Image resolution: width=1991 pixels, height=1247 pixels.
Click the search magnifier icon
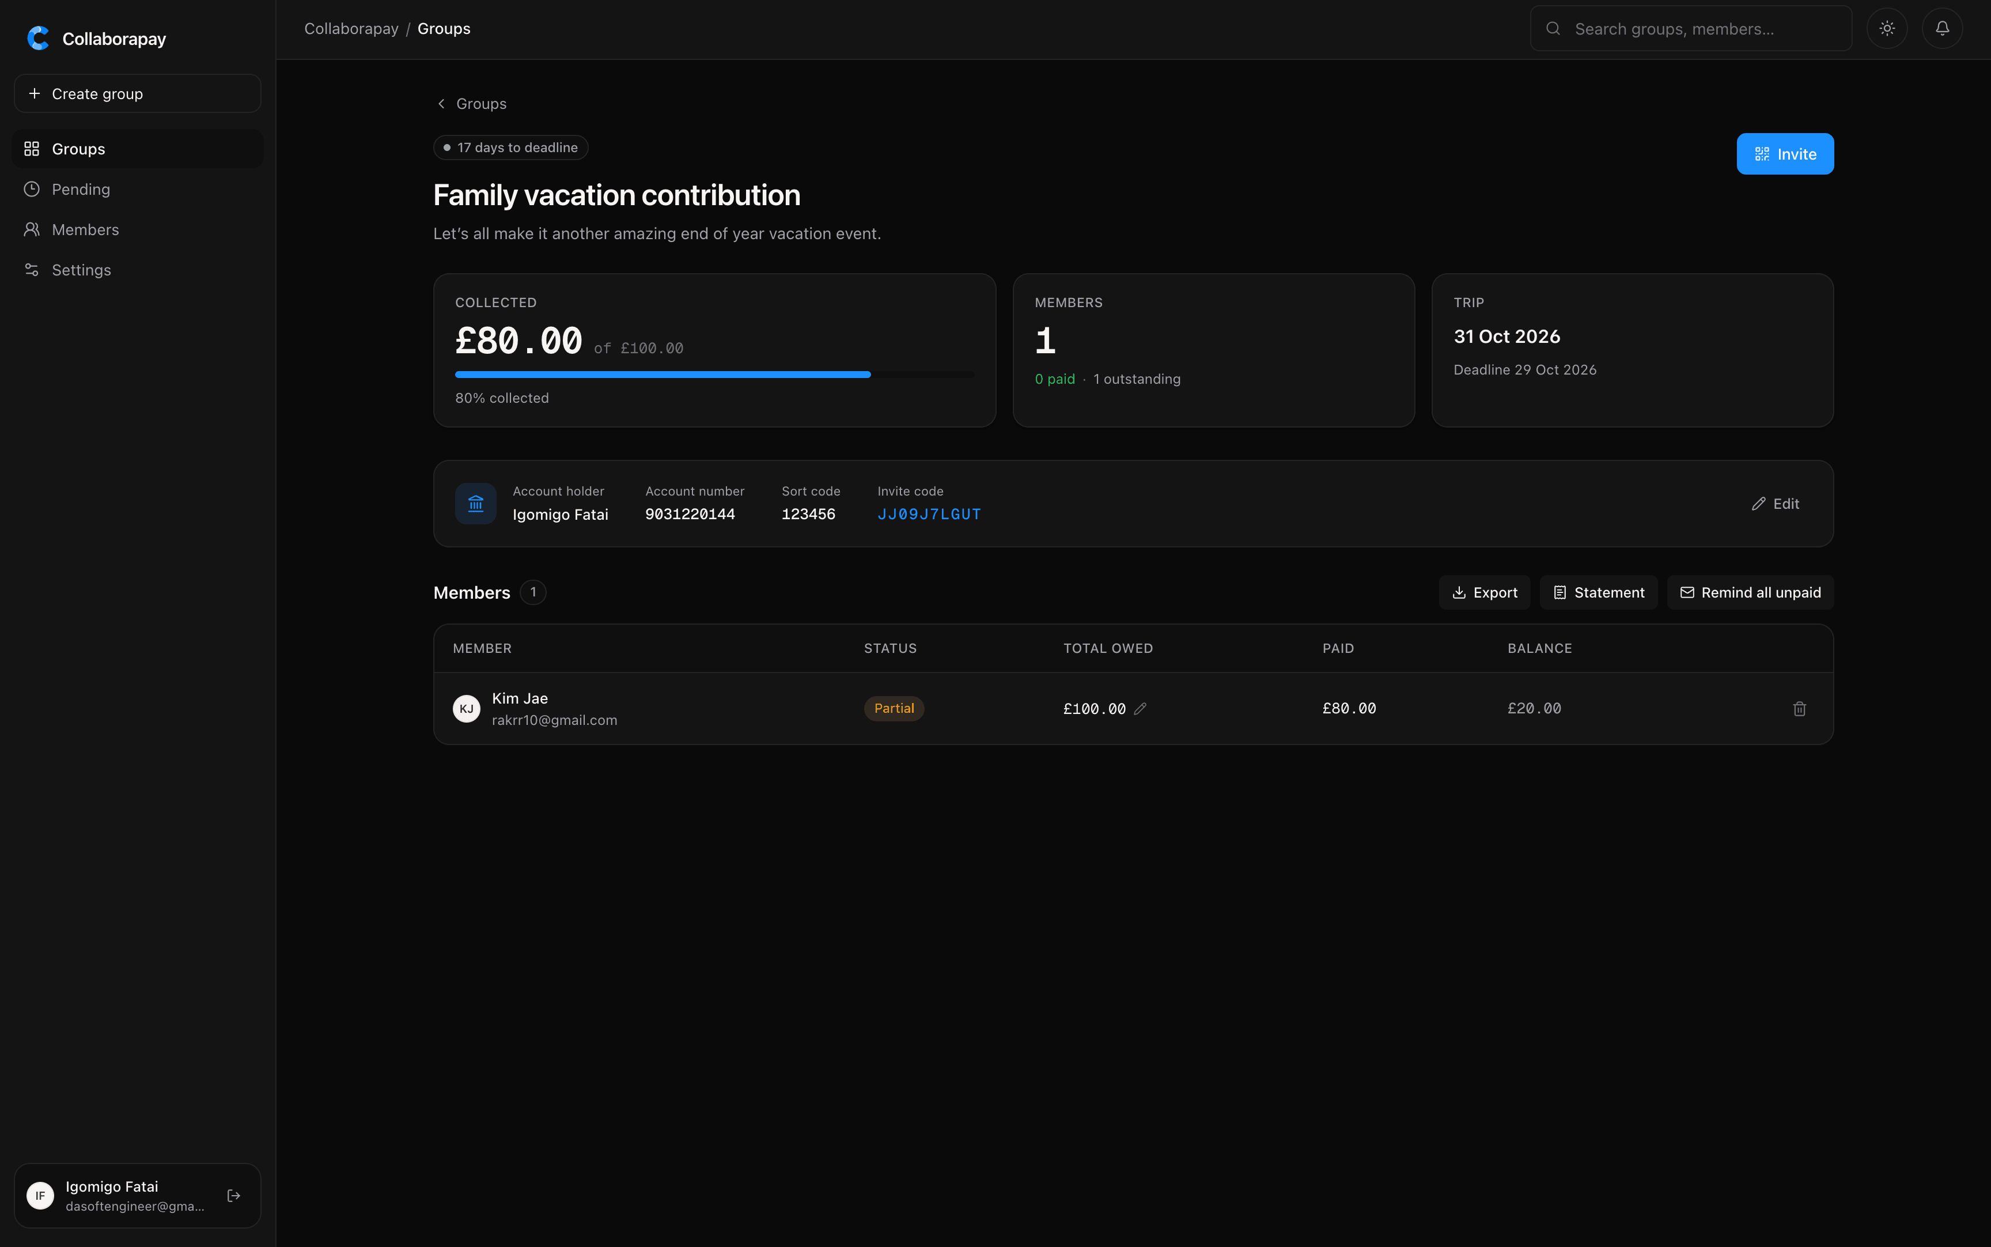pyautogui.click(x=1553, y=29)
